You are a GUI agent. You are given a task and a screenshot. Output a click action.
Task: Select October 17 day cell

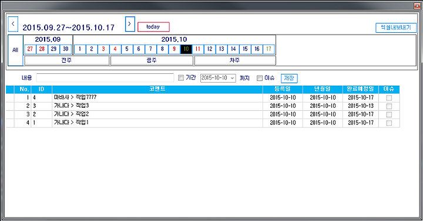point(268,49)
